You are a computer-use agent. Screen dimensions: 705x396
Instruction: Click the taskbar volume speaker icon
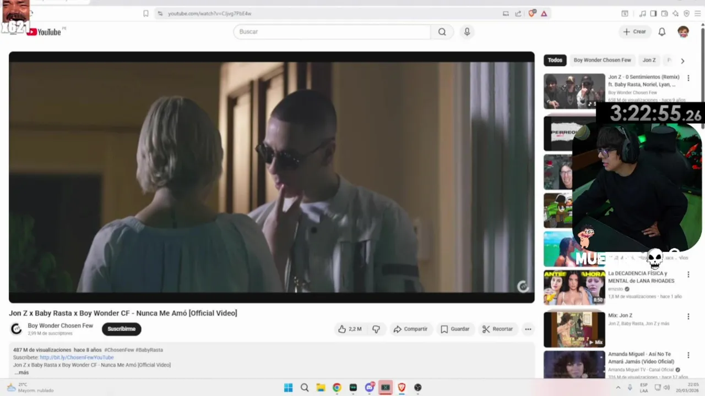666,388
